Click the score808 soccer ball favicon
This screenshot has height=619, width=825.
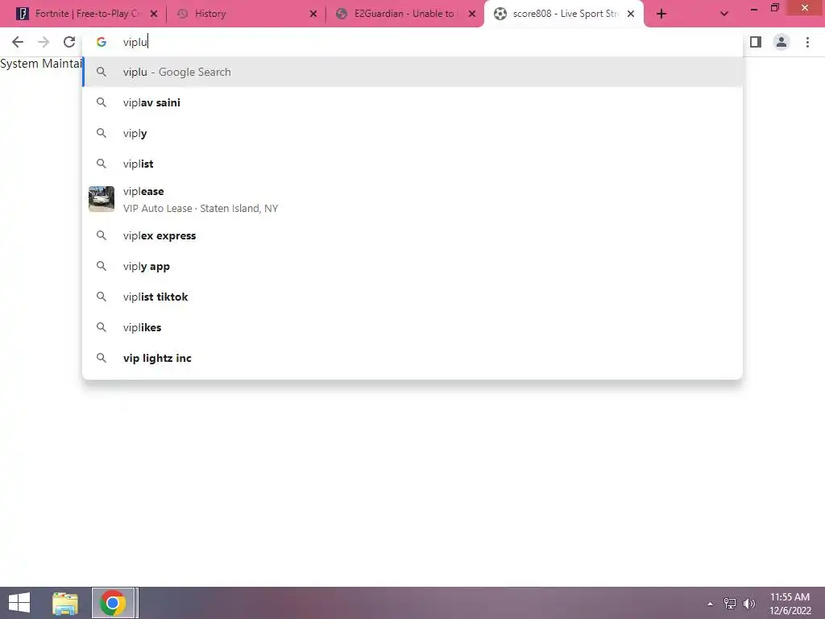point(500,14)
